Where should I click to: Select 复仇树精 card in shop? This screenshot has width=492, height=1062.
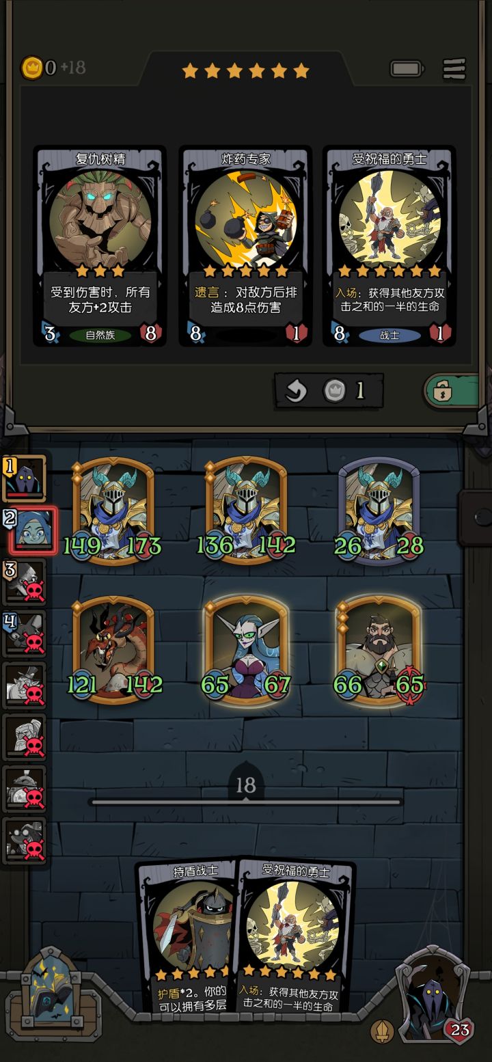point(100,246)
